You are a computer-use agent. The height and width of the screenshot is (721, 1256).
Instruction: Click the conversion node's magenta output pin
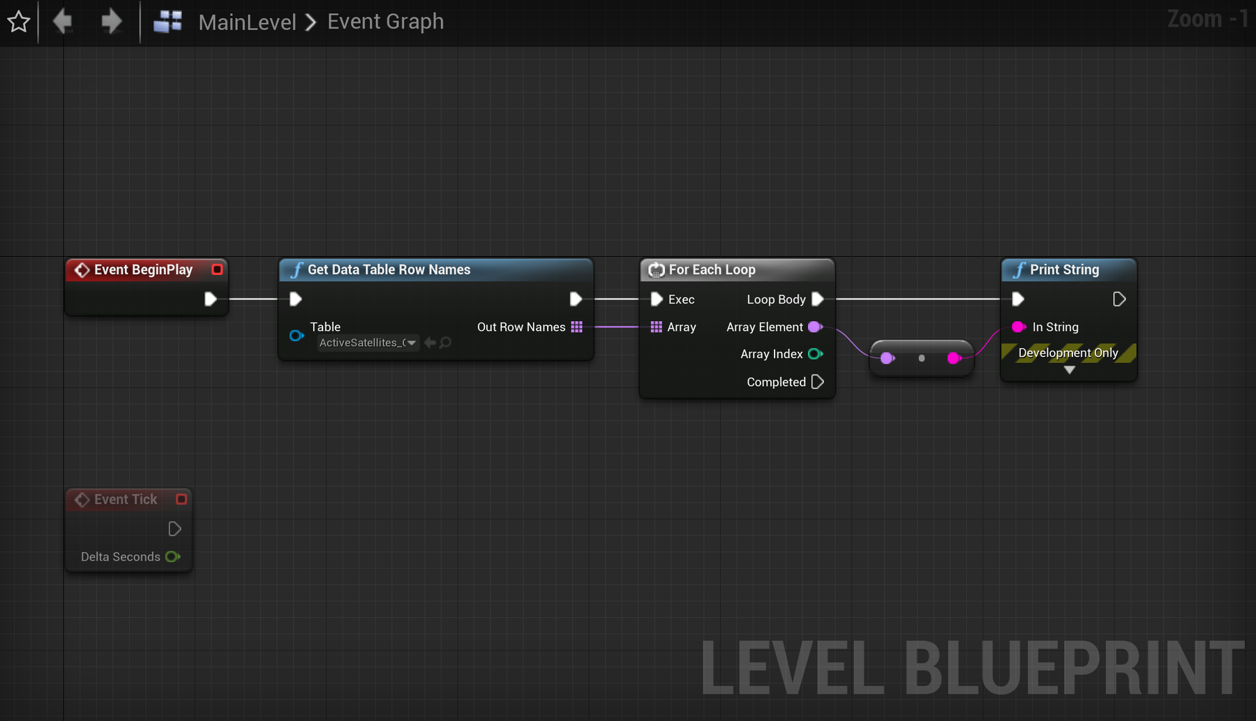(954, 358)
